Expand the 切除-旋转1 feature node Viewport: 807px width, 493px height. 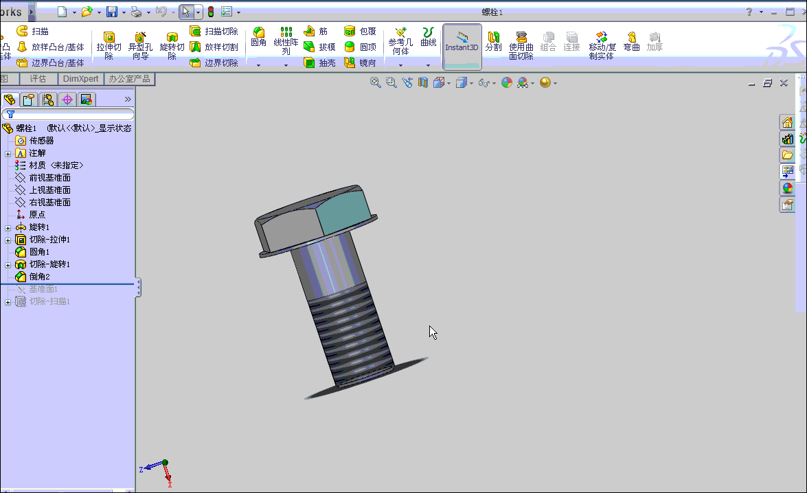point(8,265)
